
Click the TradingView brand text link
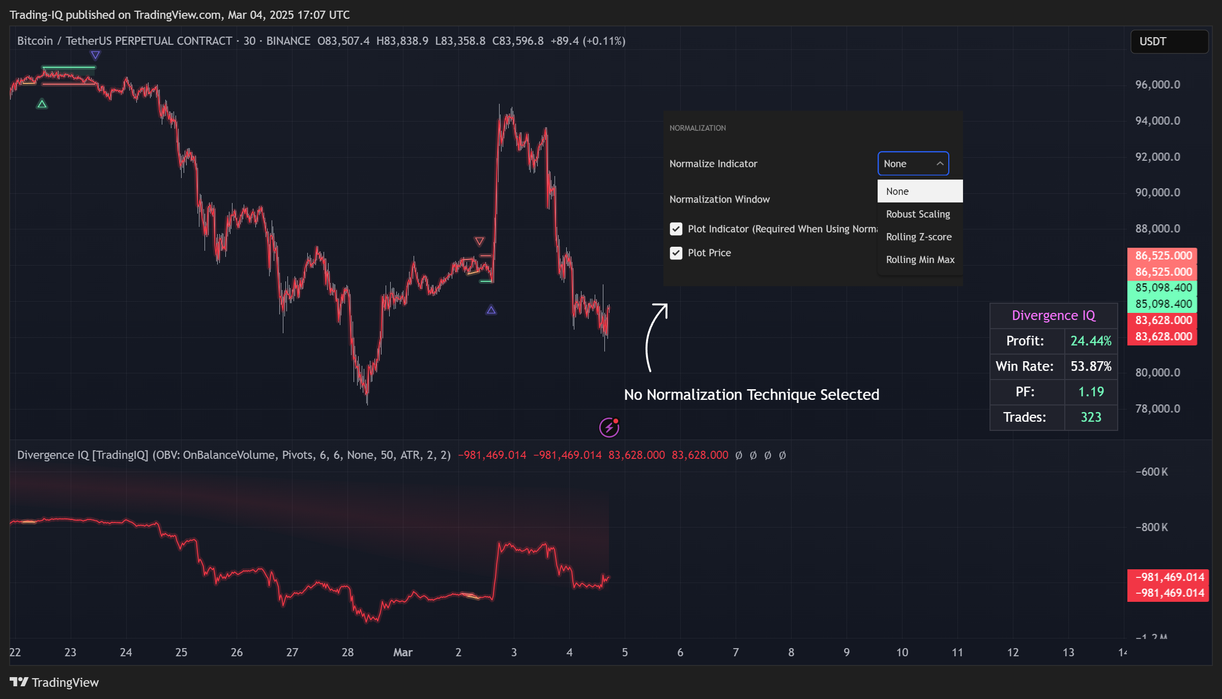pos(65,682)
